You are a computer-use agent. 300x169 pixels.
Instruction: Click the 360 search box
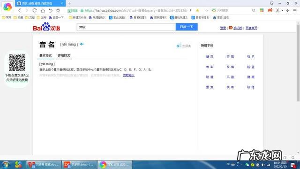point(233,10)
